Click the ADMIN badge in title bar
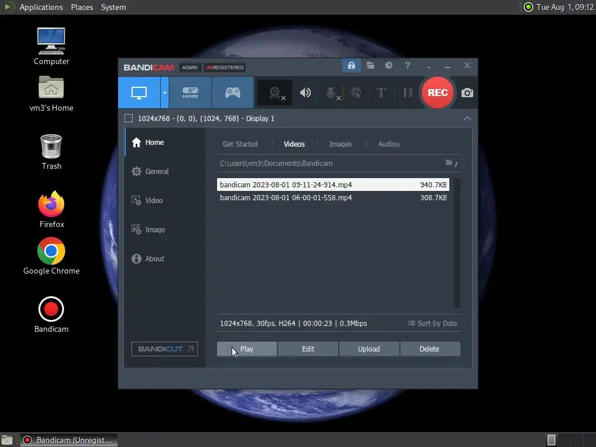 pyautogui.click(x=190, y=68)
